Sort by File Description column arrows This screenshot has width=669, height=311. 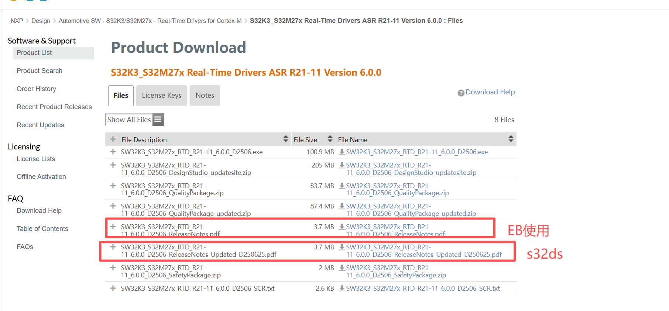(x=285, y=139)
